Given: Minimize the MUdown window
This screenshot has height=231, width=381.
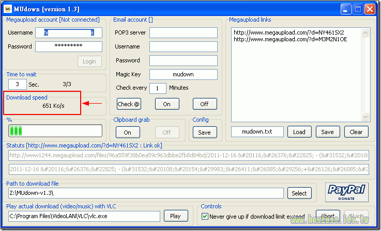Looking at the screenshot, I should click(x=345, y=9).
